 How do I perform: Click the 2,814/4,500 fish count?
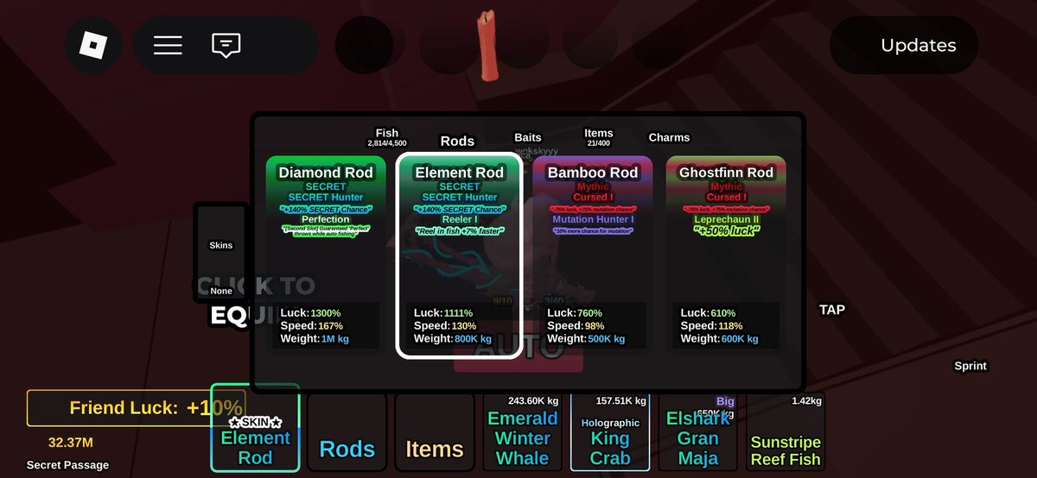pos(387,143)
